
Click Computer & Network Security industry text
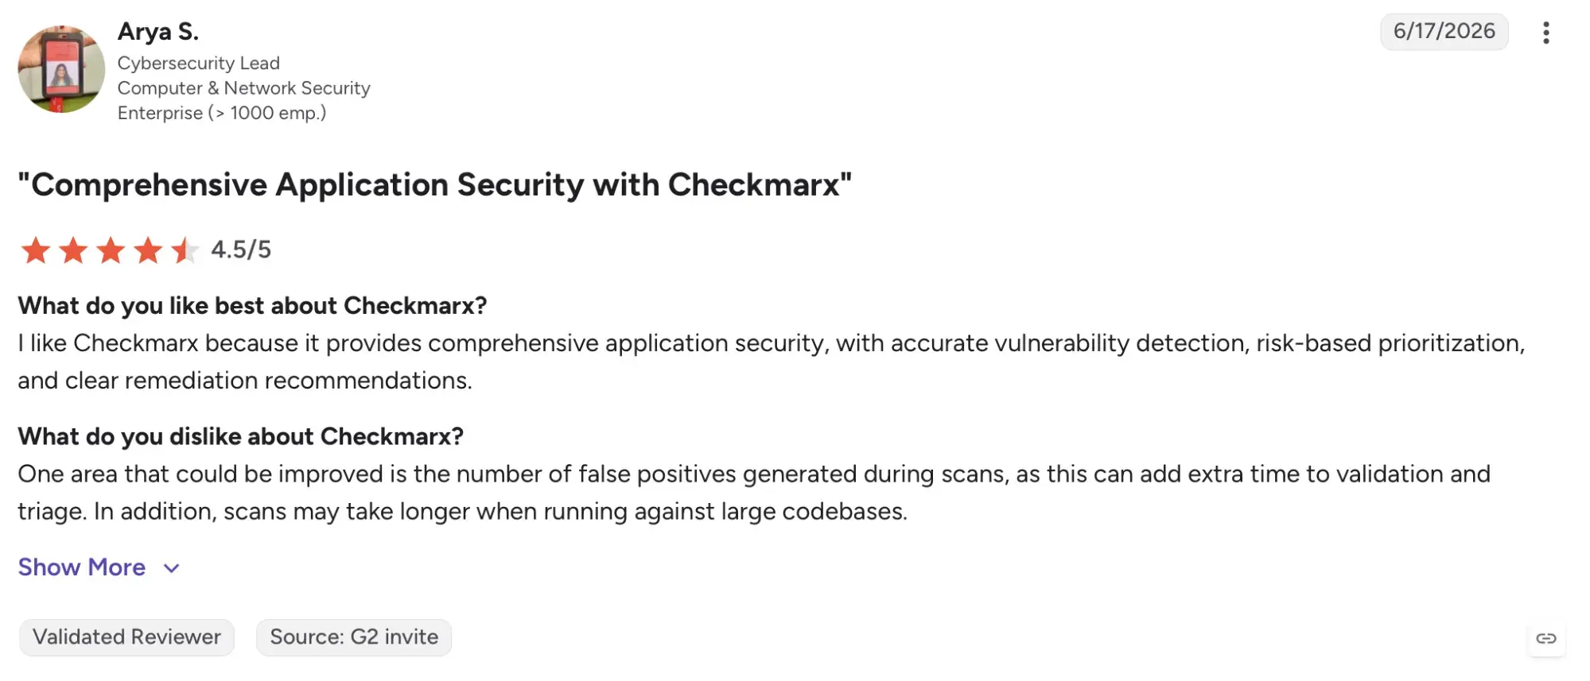(244, 88)
